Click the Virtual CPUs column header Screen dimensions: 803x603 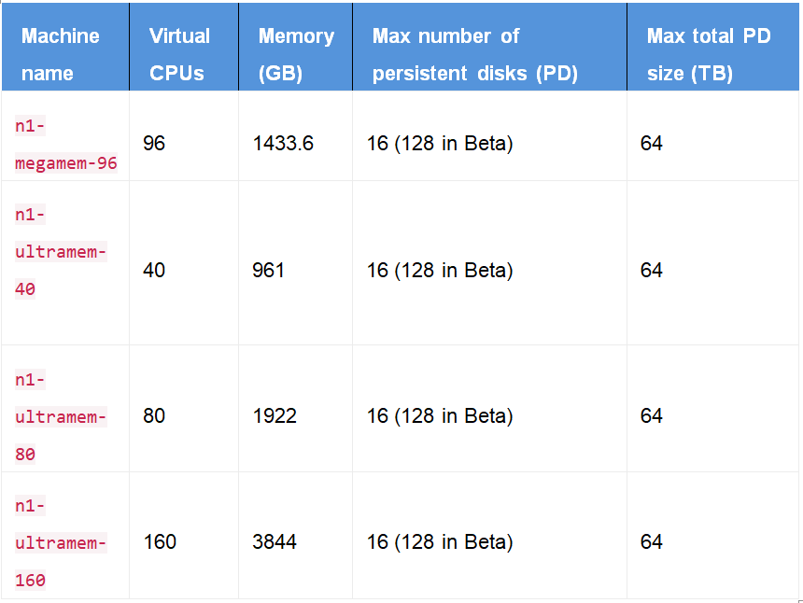(179, 54)
